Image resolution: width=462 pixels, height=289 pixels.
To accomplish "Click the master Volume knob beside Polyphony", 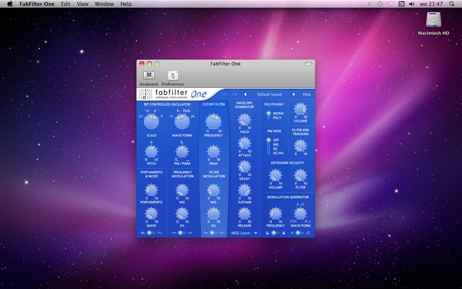I will (300, 109).
